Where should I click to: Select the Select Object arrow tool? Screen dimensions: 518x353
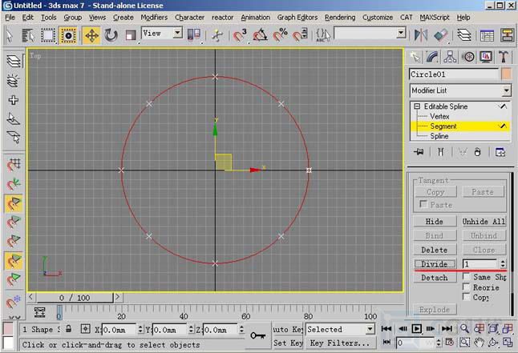pos(10,35)
